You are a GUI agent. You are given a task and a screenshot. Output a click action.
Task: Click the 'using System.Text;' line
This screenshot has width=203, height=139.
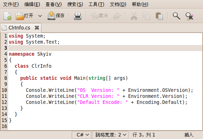point(34,42)
